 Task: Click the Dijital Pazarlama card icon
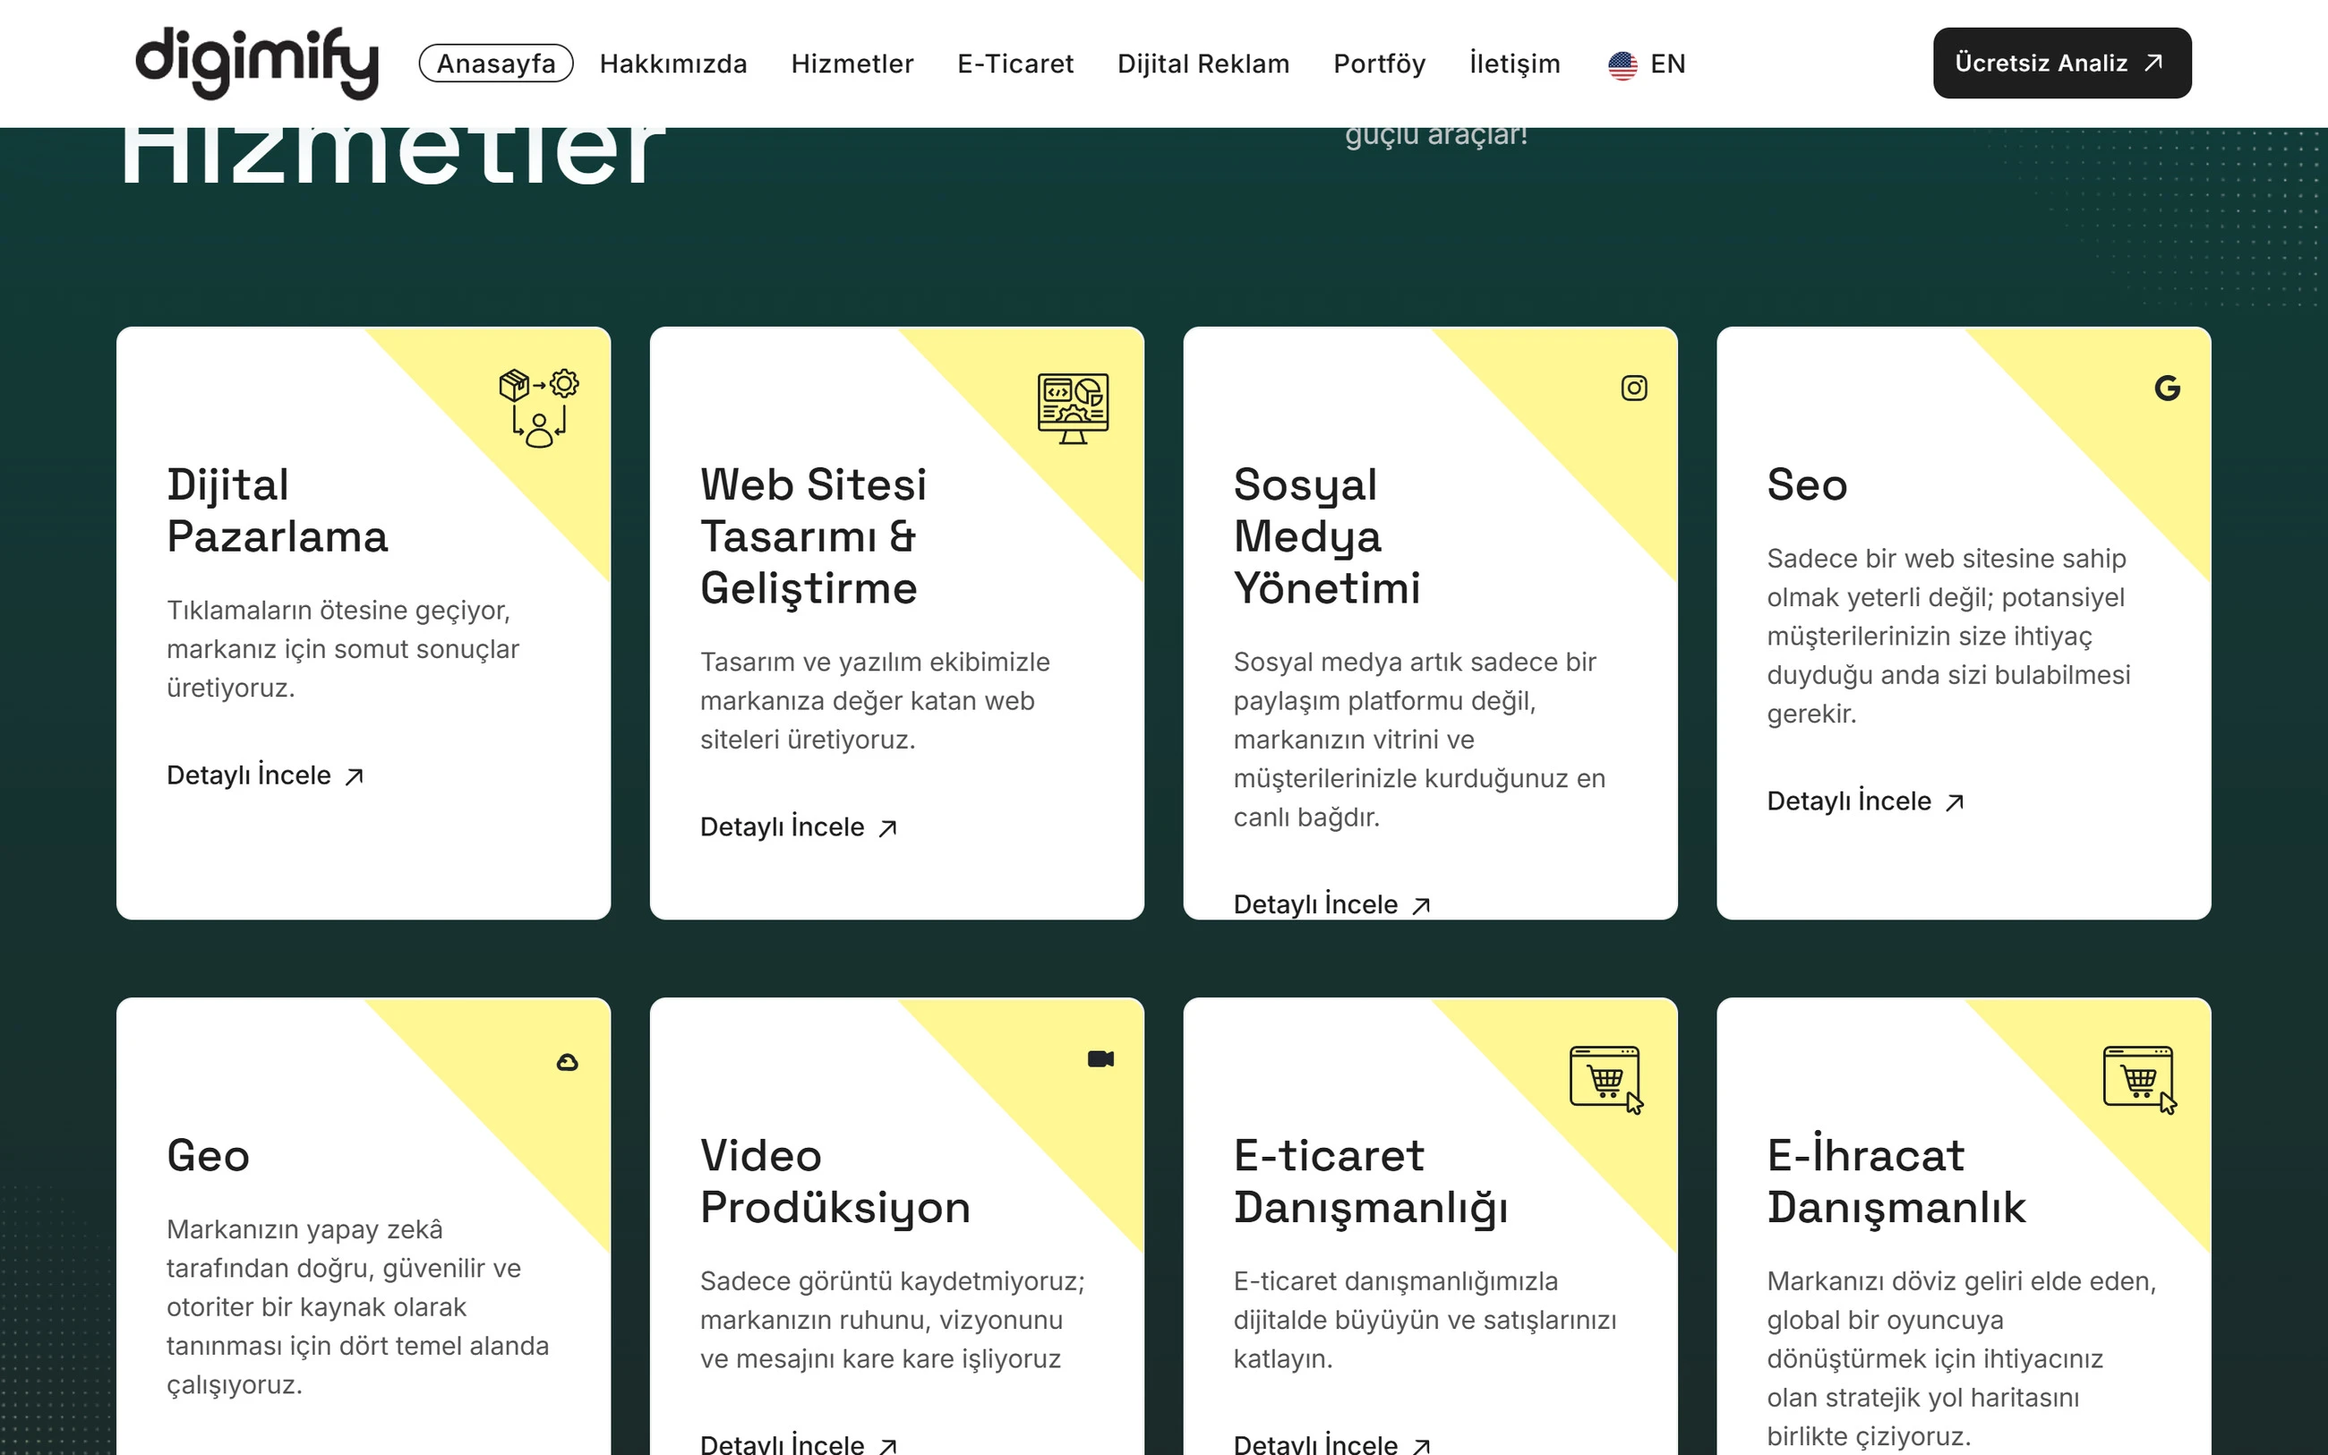[539, 408]
